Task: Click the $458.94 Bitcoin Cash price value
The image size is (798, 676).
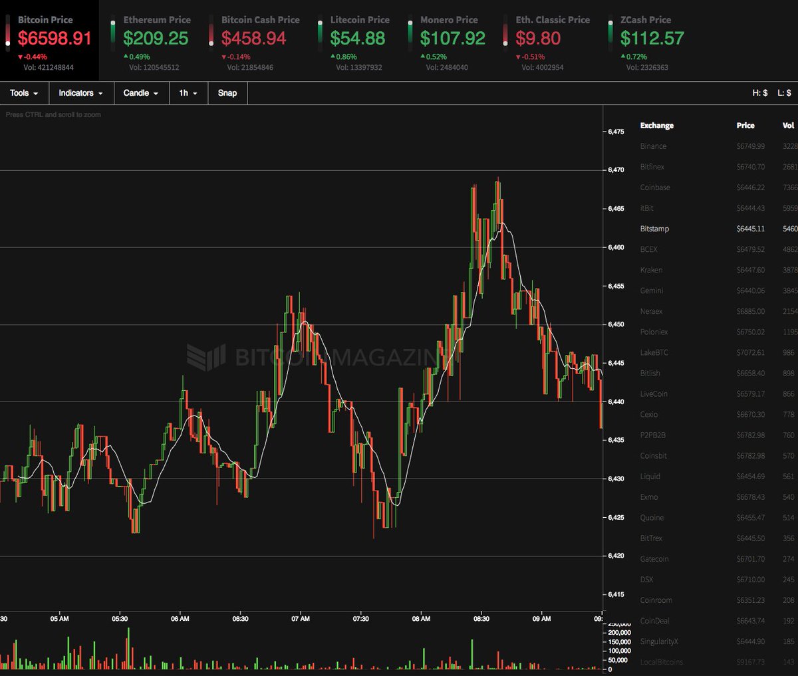Action: pyautogui.click(x=254, y=39)
